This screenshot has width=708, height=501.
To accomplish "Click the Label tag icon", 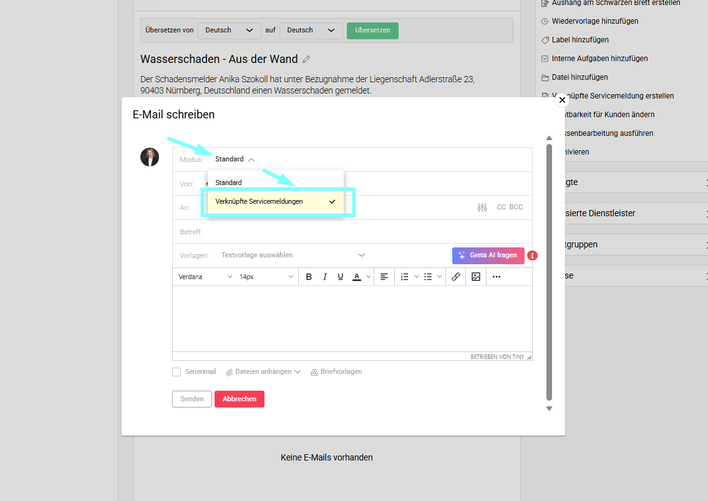I will click(x=545, y=40).
